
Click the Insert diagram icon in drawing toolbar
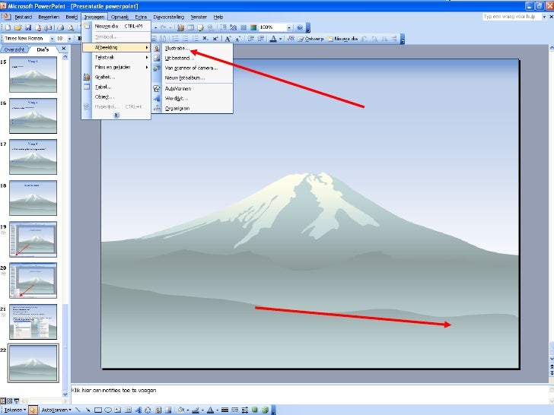[x=148, y=410]
